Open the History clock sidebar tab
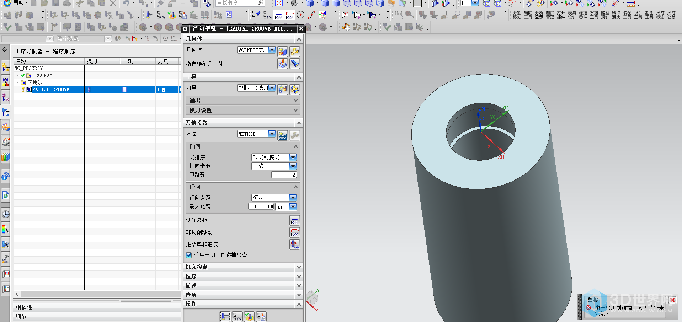 5,214
